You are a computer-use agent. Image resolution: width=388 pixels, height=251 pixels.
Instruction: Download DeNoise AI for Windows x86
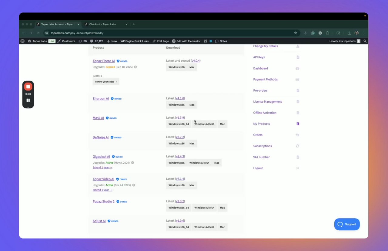click(176, 144)
